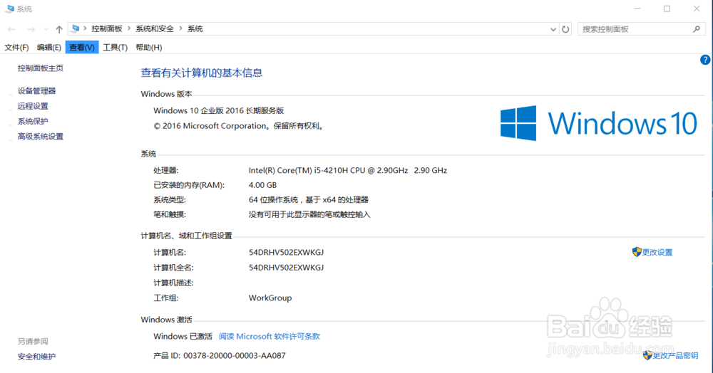Viewport: 713px width, 373px height.
Task: Click the computer icon in address bar
Action: (76, 28)
